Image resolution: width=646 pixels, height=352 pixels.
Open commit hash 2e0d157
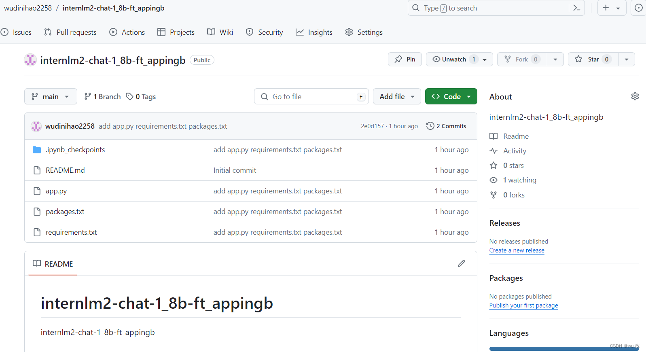[372, 126]
